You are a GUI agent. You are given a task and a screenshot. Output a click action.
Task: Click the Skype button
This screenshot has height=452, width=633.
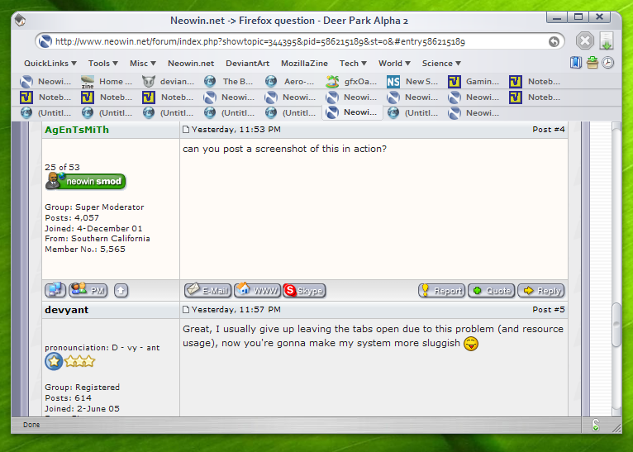click(304, 290)
